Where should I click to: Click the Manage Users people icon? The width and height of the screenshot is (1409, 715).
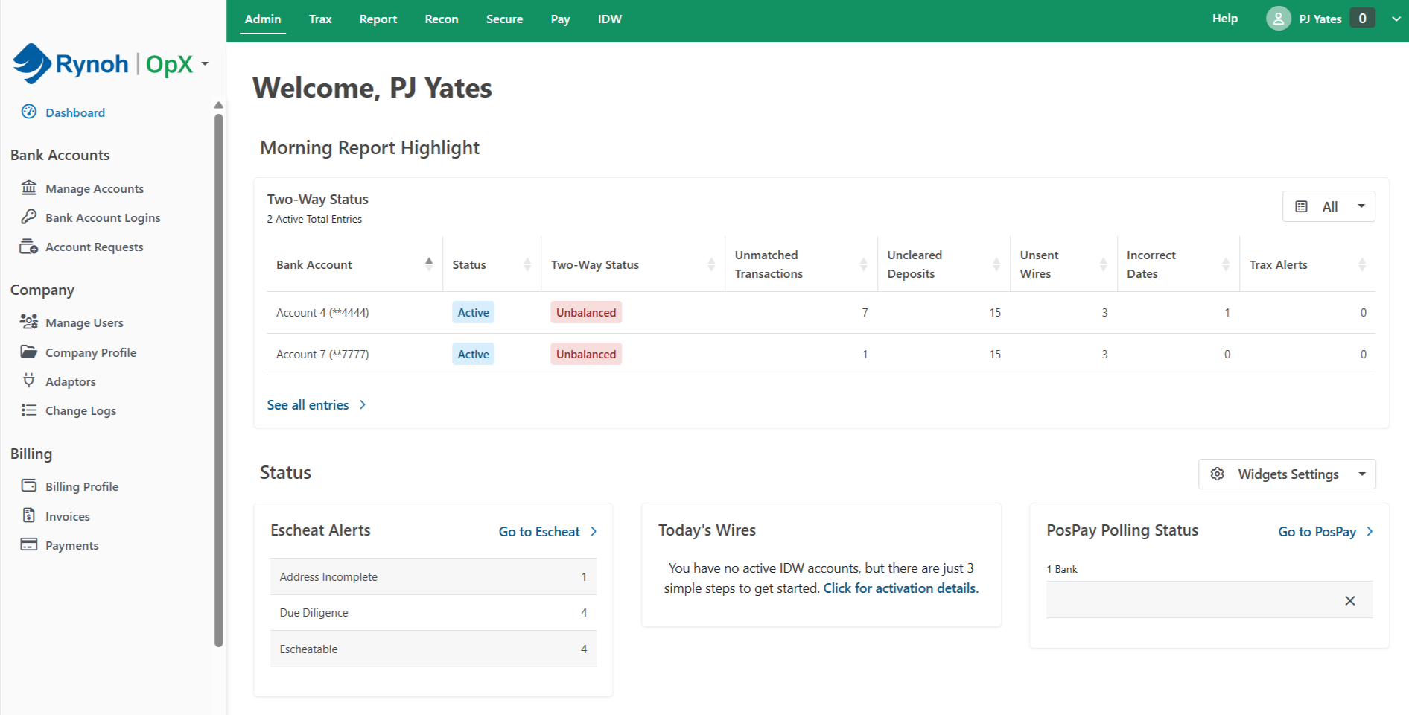click(x=29, y=322)
